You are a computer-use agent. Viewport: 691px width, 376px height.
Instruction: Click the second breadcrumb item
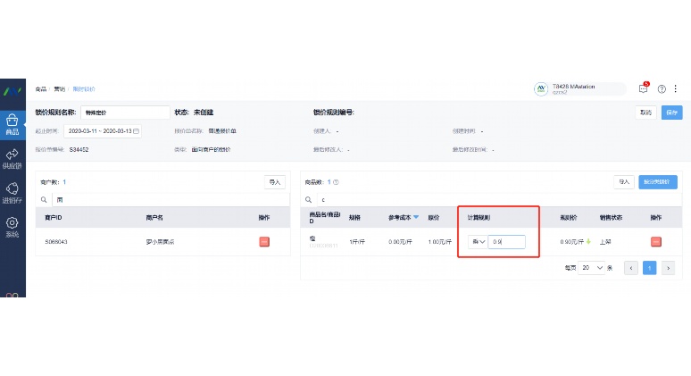coord(60,89)
